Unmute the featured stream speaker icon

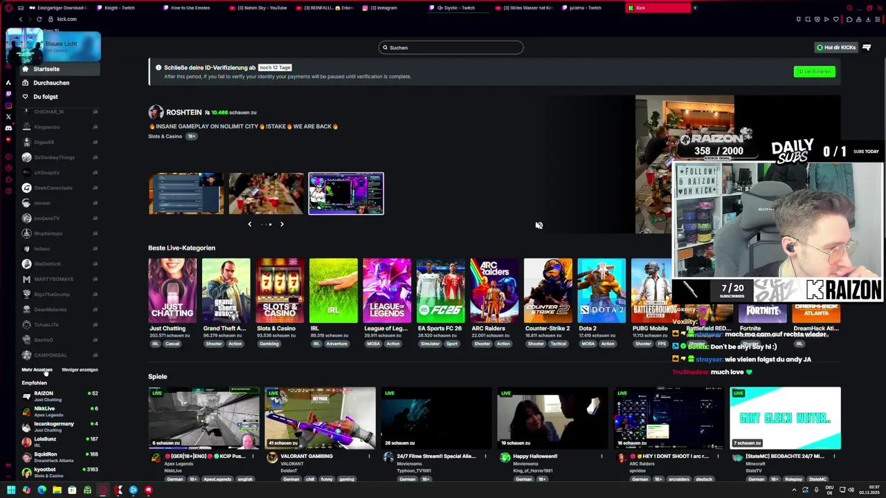pos(539,225)
